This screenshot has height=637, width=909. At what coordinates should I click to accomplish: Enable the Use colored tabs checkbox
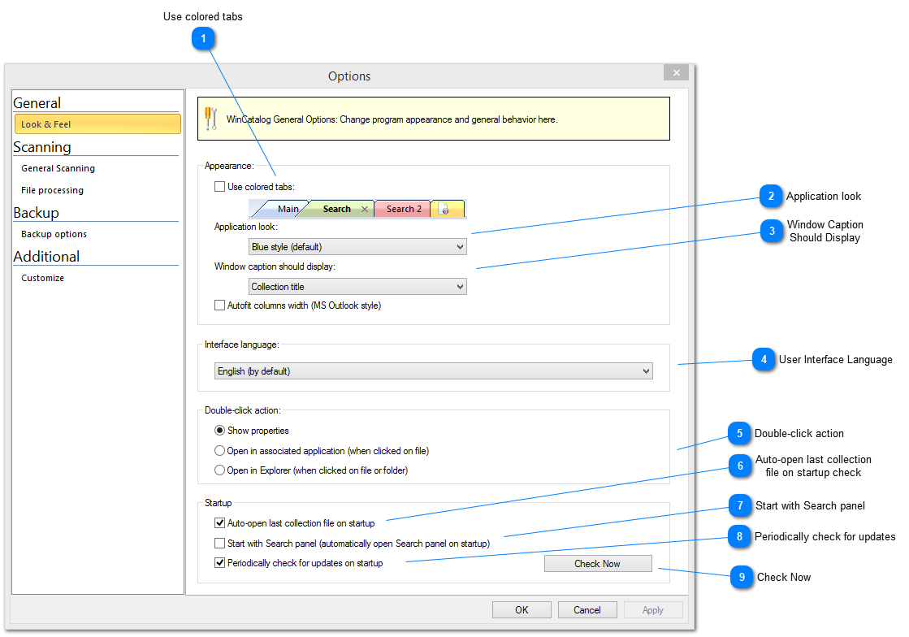[x=219, y=187]
